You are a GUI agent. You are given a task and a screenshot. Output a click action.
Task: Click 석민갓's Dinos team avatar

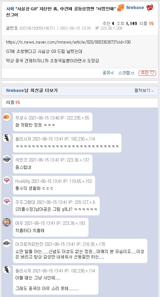pos(7,159)
